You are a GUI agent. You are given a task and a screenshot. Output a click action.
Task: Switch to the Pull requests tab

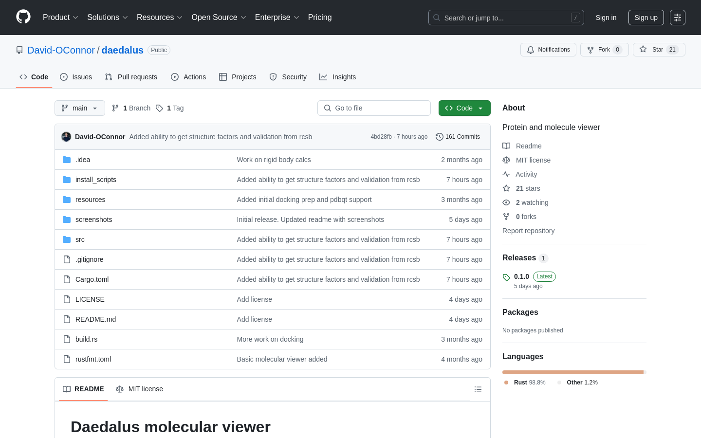click(131, 77)
